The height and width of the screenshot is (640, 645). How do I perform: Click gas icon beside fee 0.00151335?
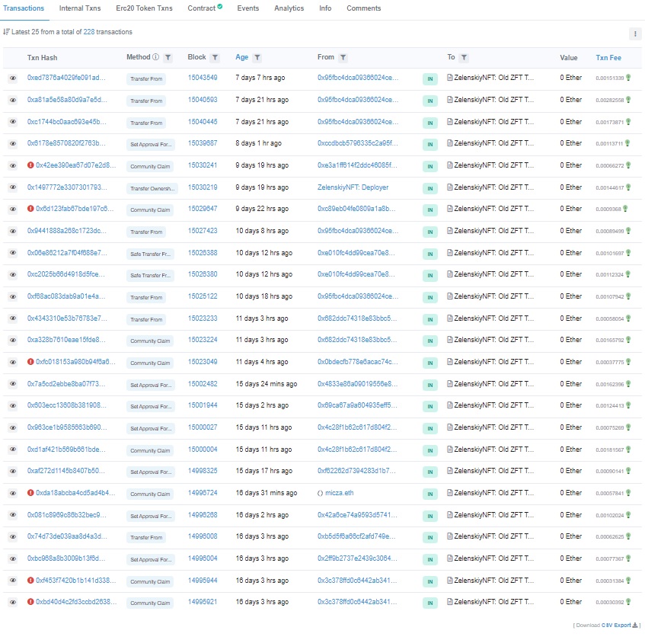pos(628,78)
